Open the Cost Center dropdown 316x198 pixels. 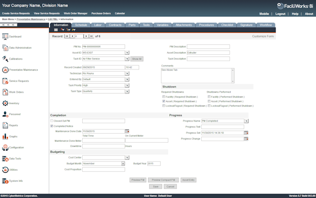(127, 157)
